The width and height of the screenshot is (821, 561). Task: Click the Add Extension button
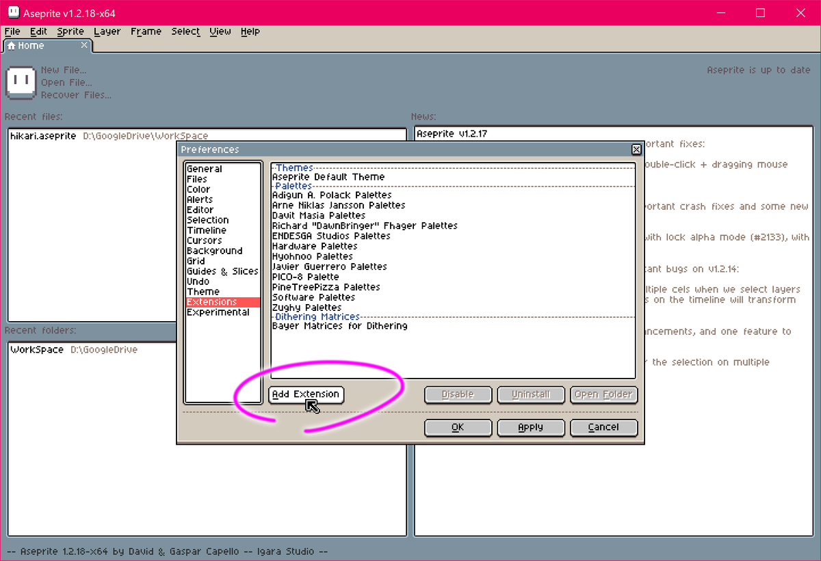(x=306, y=394)
